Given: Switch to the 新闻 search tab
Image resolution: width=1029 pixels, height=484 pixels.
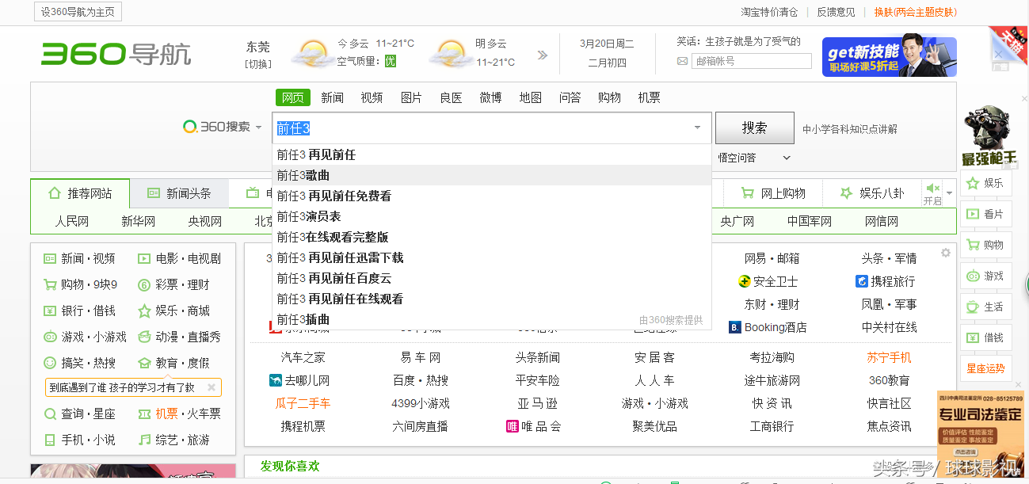Looking at the screenshot, I should pyautogui.click(x=332, y=97).
